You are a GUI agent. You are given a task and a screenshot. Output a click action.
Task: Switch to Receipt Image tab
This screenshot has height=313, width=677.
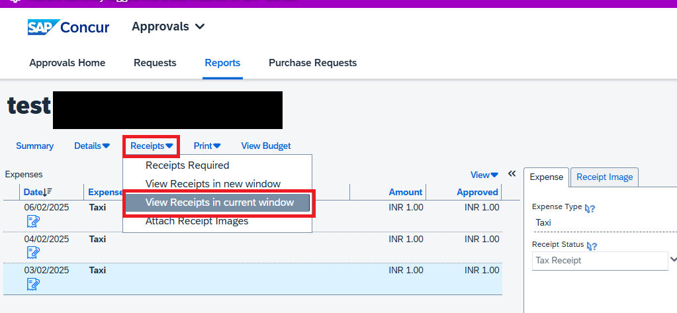604,177
